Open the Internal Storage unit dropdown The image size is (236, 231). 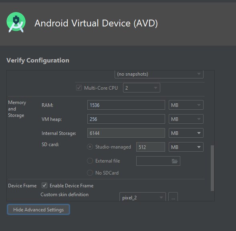click(186, 133)
